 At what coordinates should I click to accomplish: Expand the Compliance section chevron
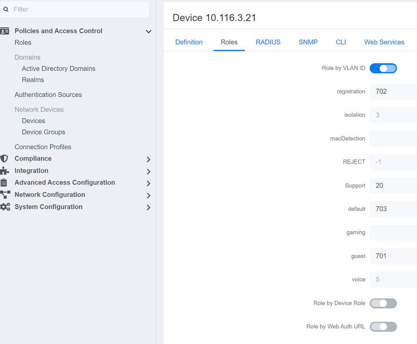[148, 159]
